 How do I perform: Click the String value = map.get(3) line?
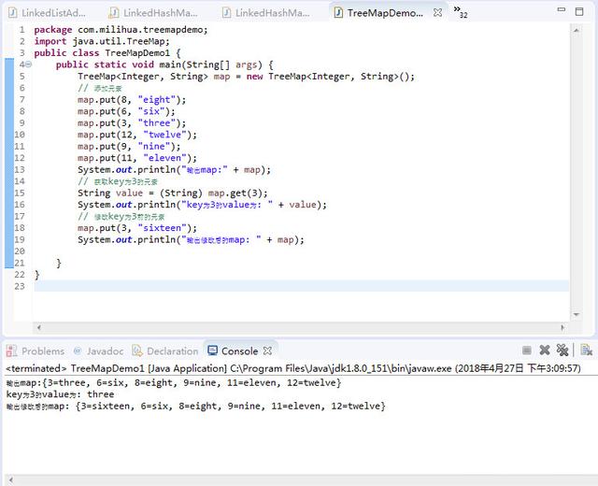point(173,193)
